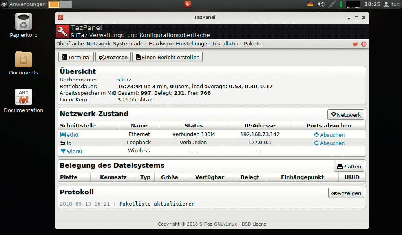Open the Documentation spider icon on desktop

tap(23, 97)
